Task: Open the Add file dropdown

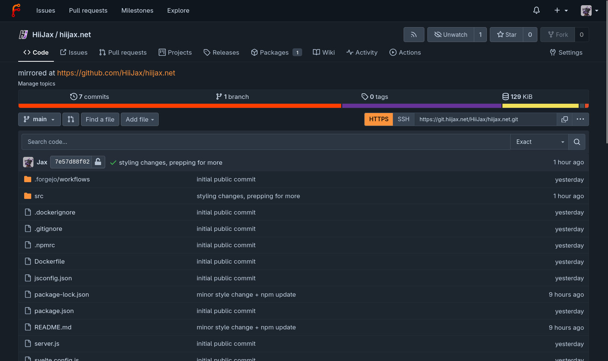Action: pyautogui.click(x=140, y=119)
